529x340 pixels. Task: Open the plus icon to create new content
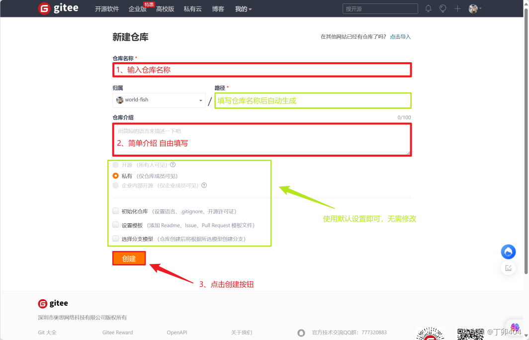coord(457,8)
